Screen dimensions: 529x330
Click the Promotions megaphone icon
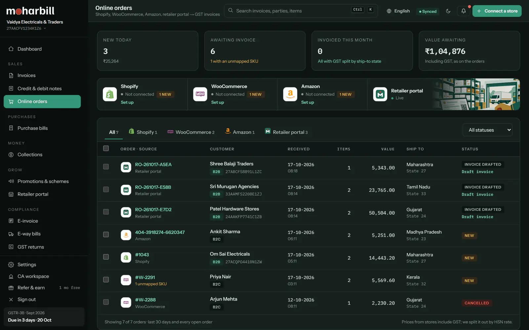[x=11, y=181]
